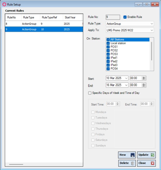Click the Update button's green refresh icon
The height and width of the screenshot is (170, 161).
[152, 155]
